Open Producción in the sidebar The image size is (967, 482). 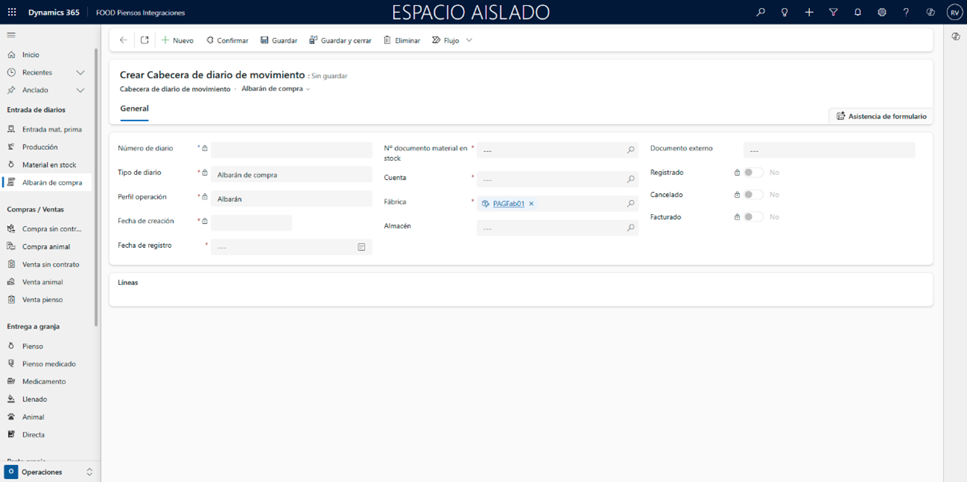[39, 147]
